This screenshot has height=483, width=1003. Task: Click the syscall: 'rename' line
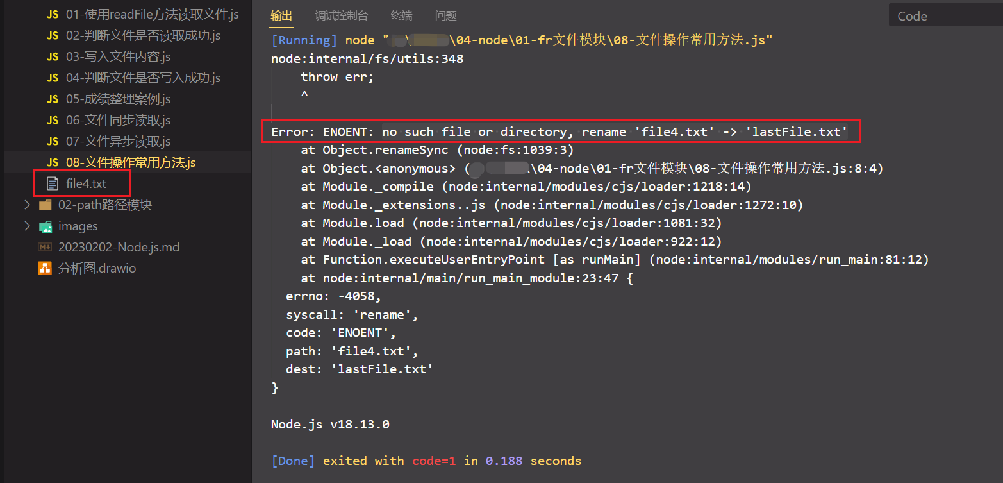point(352,315)
